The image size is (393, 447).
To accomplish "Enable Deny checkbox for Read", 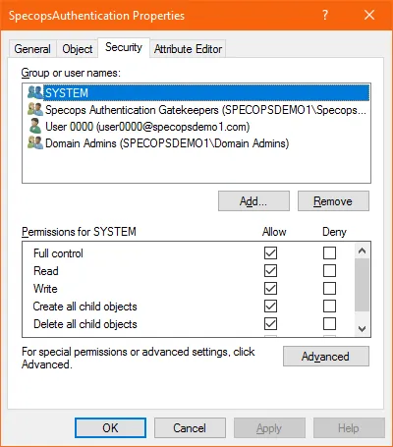I will pyautogui.click(x=329, y=271).
